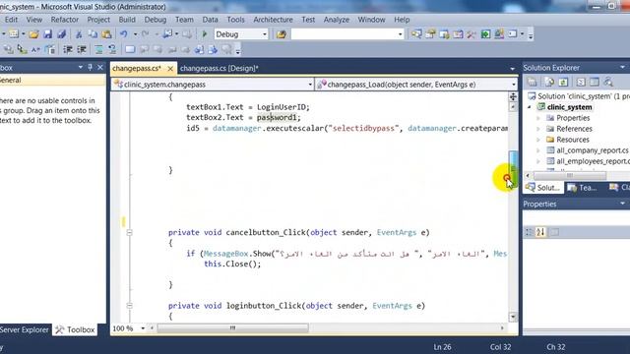Click Solution Explorer horizontal scrollbar thumb

(x=570, y=176)
